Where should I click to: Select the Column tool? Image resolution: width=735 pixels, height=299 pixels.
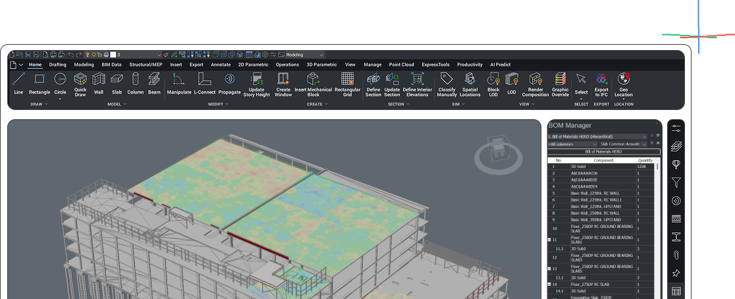pyautogui.click(x=136, y=84)
